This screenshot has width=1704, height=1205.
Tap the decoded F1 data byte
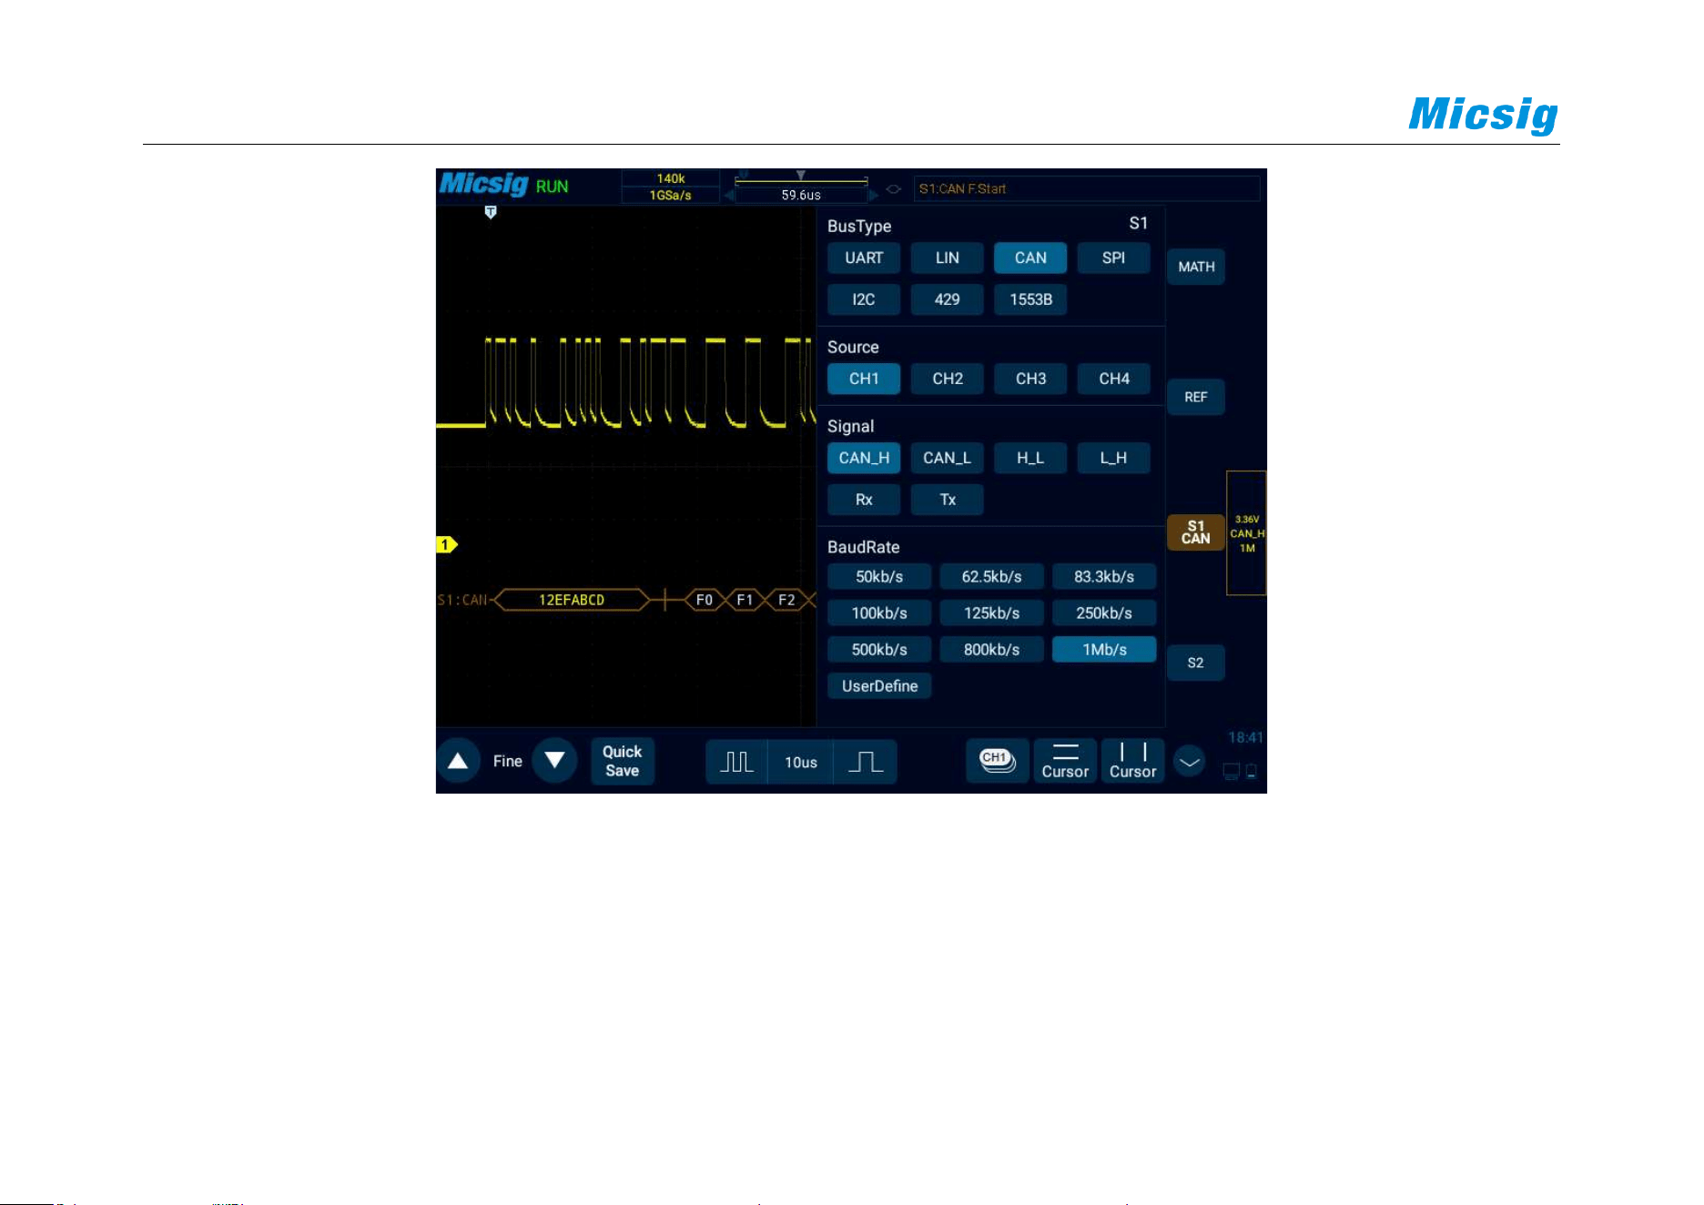745,600
